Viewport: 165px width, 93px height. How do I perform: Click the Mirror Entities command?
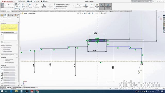coord(62,4)
